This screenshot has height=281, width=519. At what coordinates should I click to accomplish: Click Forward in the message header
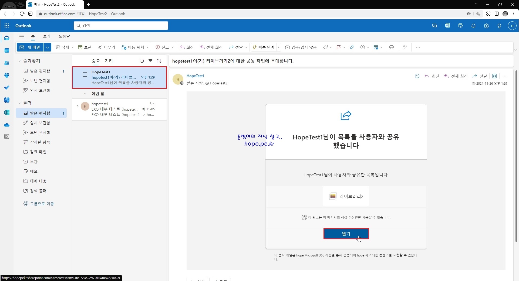point(480,76)
